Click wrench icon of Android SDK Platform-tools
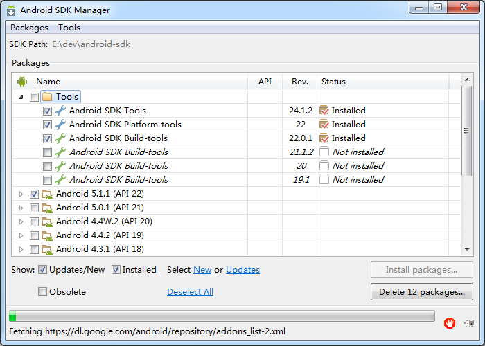Screen dimensions: 485x346 (60, 125)
